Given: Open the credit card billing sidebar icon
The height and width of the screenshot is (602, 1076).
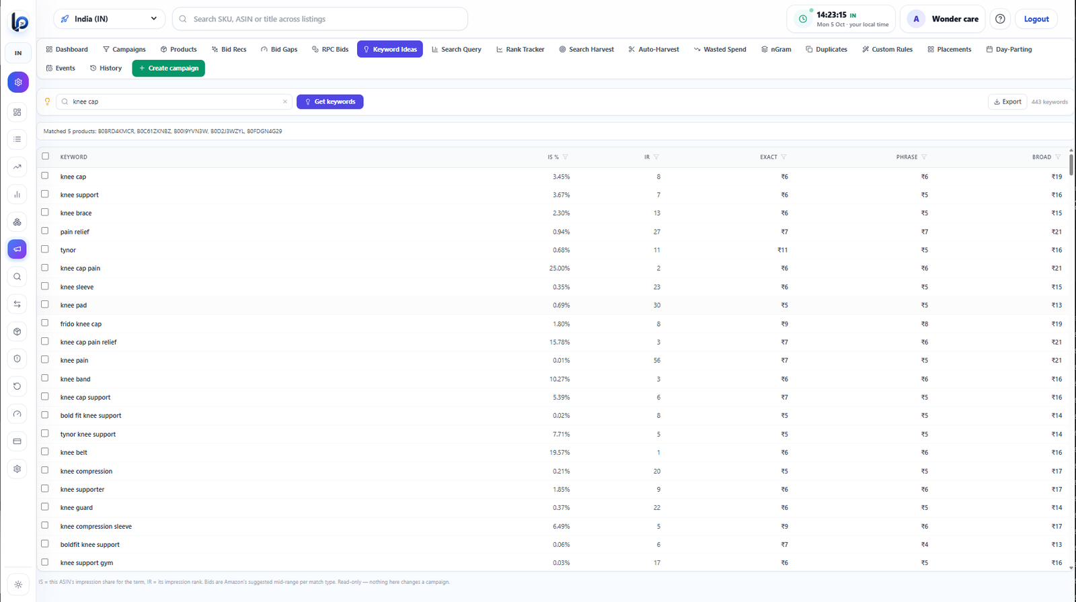Looking at the screenshot, I should click(x=17, y=441).
